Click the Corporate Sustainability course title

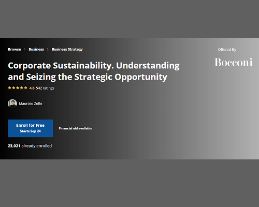pyautogui.click(x=94, y=71)
